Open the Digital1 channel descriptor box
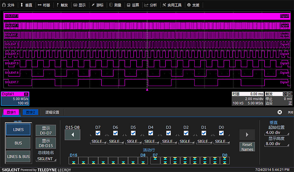The image size is (294, 172). [15, 98]
